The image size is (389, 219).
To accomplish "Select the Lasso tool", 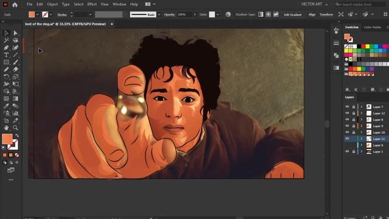I will pyautogui.click(x=15, y=40).
